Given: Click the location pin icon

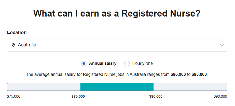Looking at the screenshot, I should (x=13, y=45).
